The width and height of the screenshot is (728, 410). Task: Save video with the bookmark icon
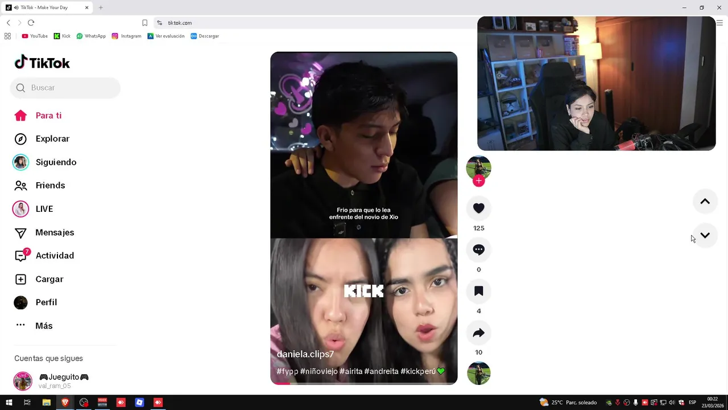coord(478,291)
